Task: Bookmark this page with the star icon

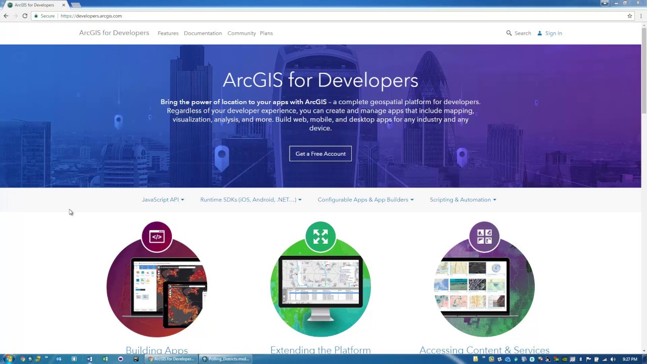Action: [x=630, y=16]
